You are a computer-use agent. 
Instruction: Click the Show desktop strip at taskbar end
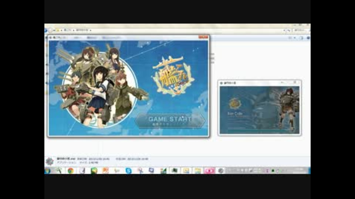[309, 171]
